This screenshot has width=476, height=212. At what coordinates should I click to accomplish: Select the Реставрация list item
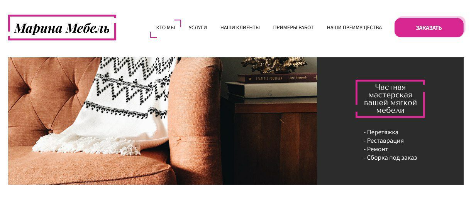384,141
